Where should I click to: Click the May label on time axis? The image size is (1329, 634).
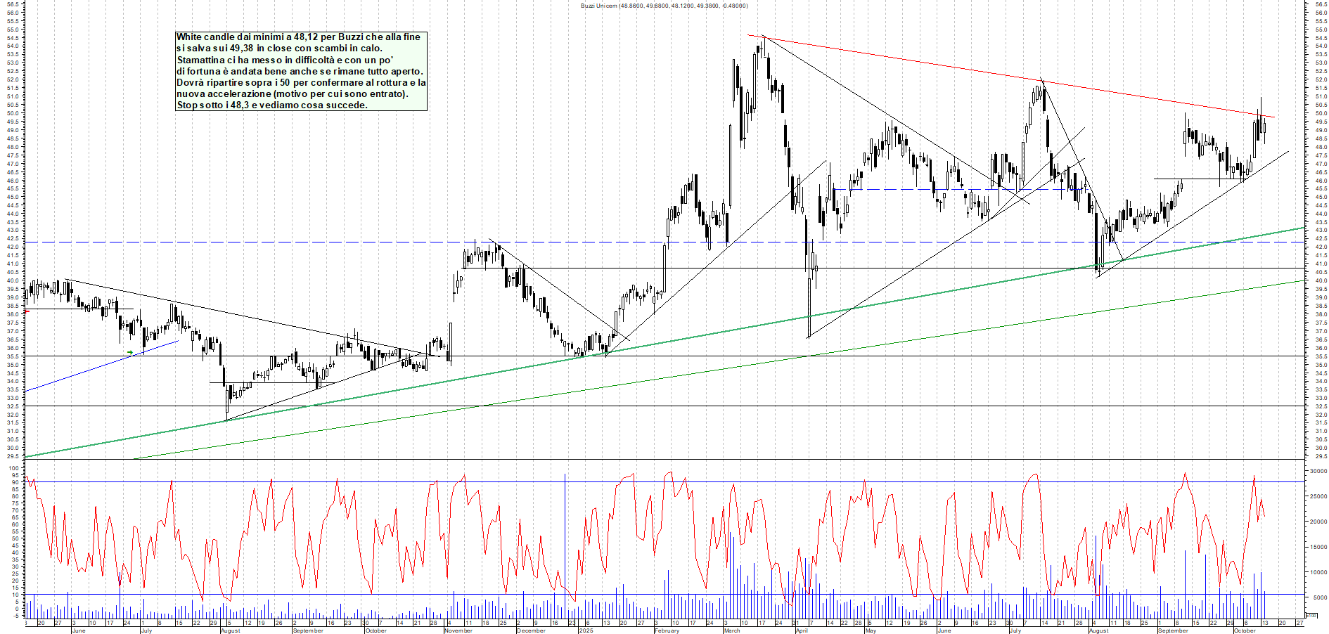coord(871,630)
